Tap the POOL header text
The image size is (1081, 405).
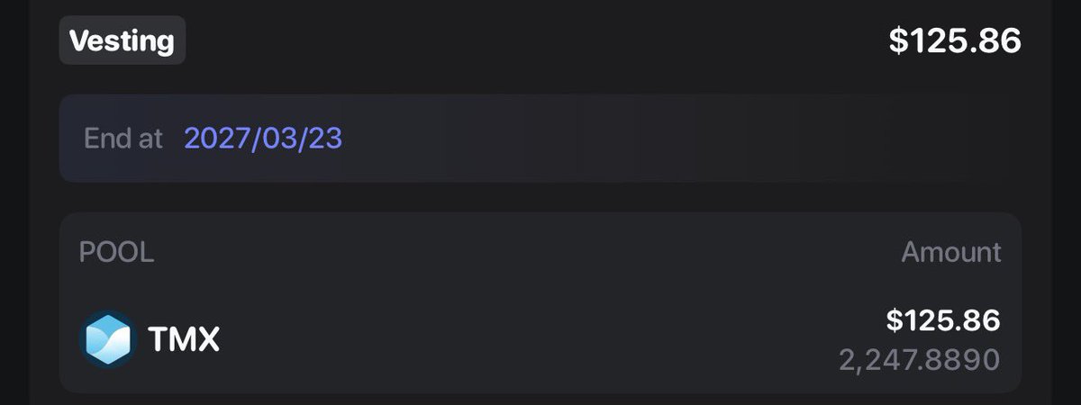tap(116, 252)
